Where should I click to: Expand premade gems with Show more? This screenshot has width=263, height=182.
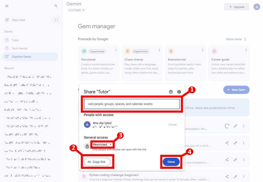pos(236,39)
